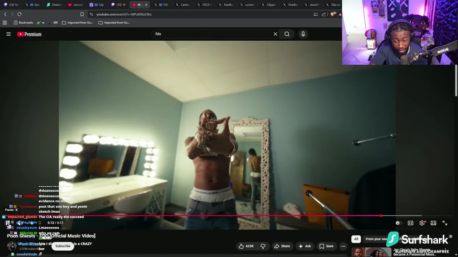Clear the search box with X
Viewport: 458px width, 257px height.
276,34
